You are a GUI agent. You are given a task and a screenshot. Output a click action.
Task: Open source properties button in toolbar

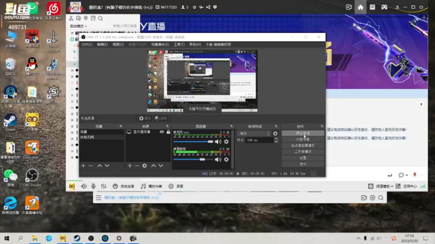145,118
